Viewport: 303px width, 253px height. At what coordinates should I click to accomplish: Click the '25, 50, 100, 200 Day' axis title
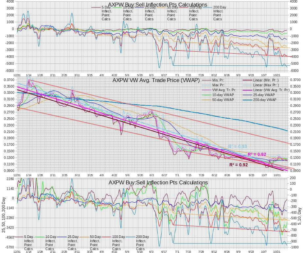pos(4,215)
